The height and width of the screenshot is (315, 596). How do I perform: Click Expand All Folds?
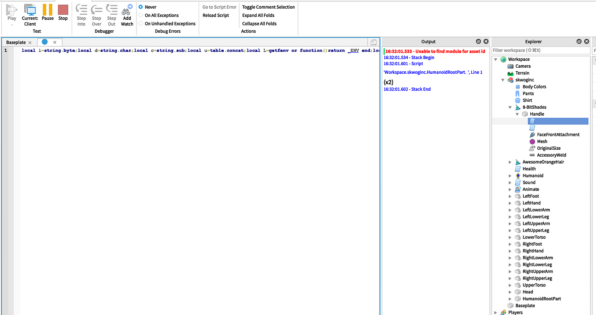click(258, 15)
